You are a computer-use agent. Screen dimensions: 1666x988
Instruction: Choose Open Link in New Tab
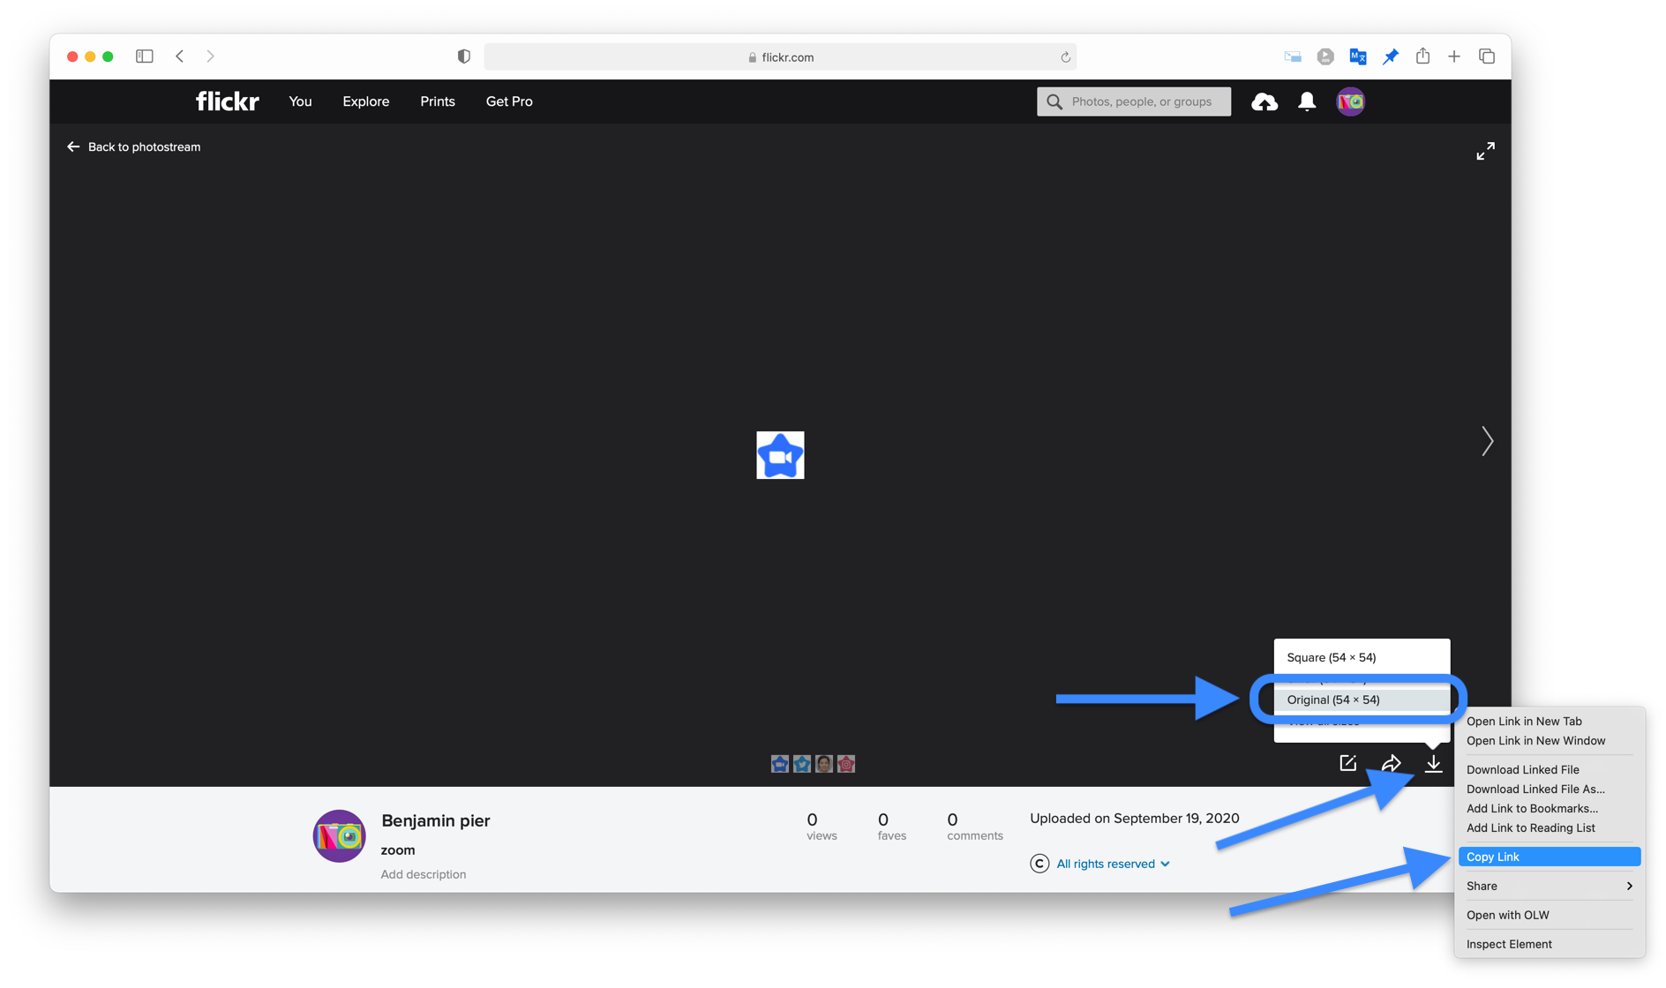1549,722
